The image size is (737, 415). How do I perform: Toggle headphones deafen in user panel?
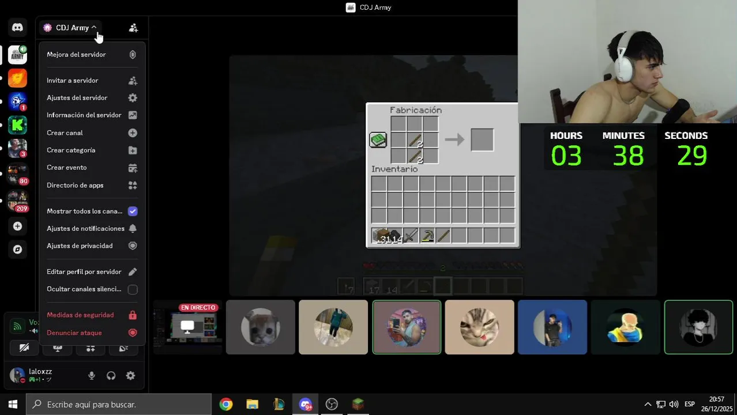point(111,376)
